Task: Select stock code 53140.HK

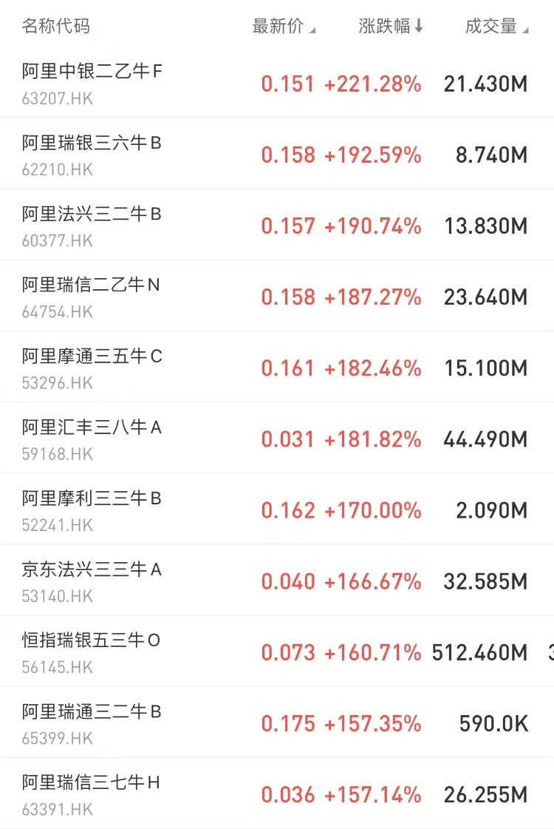Action: click(x=58, y=596)
